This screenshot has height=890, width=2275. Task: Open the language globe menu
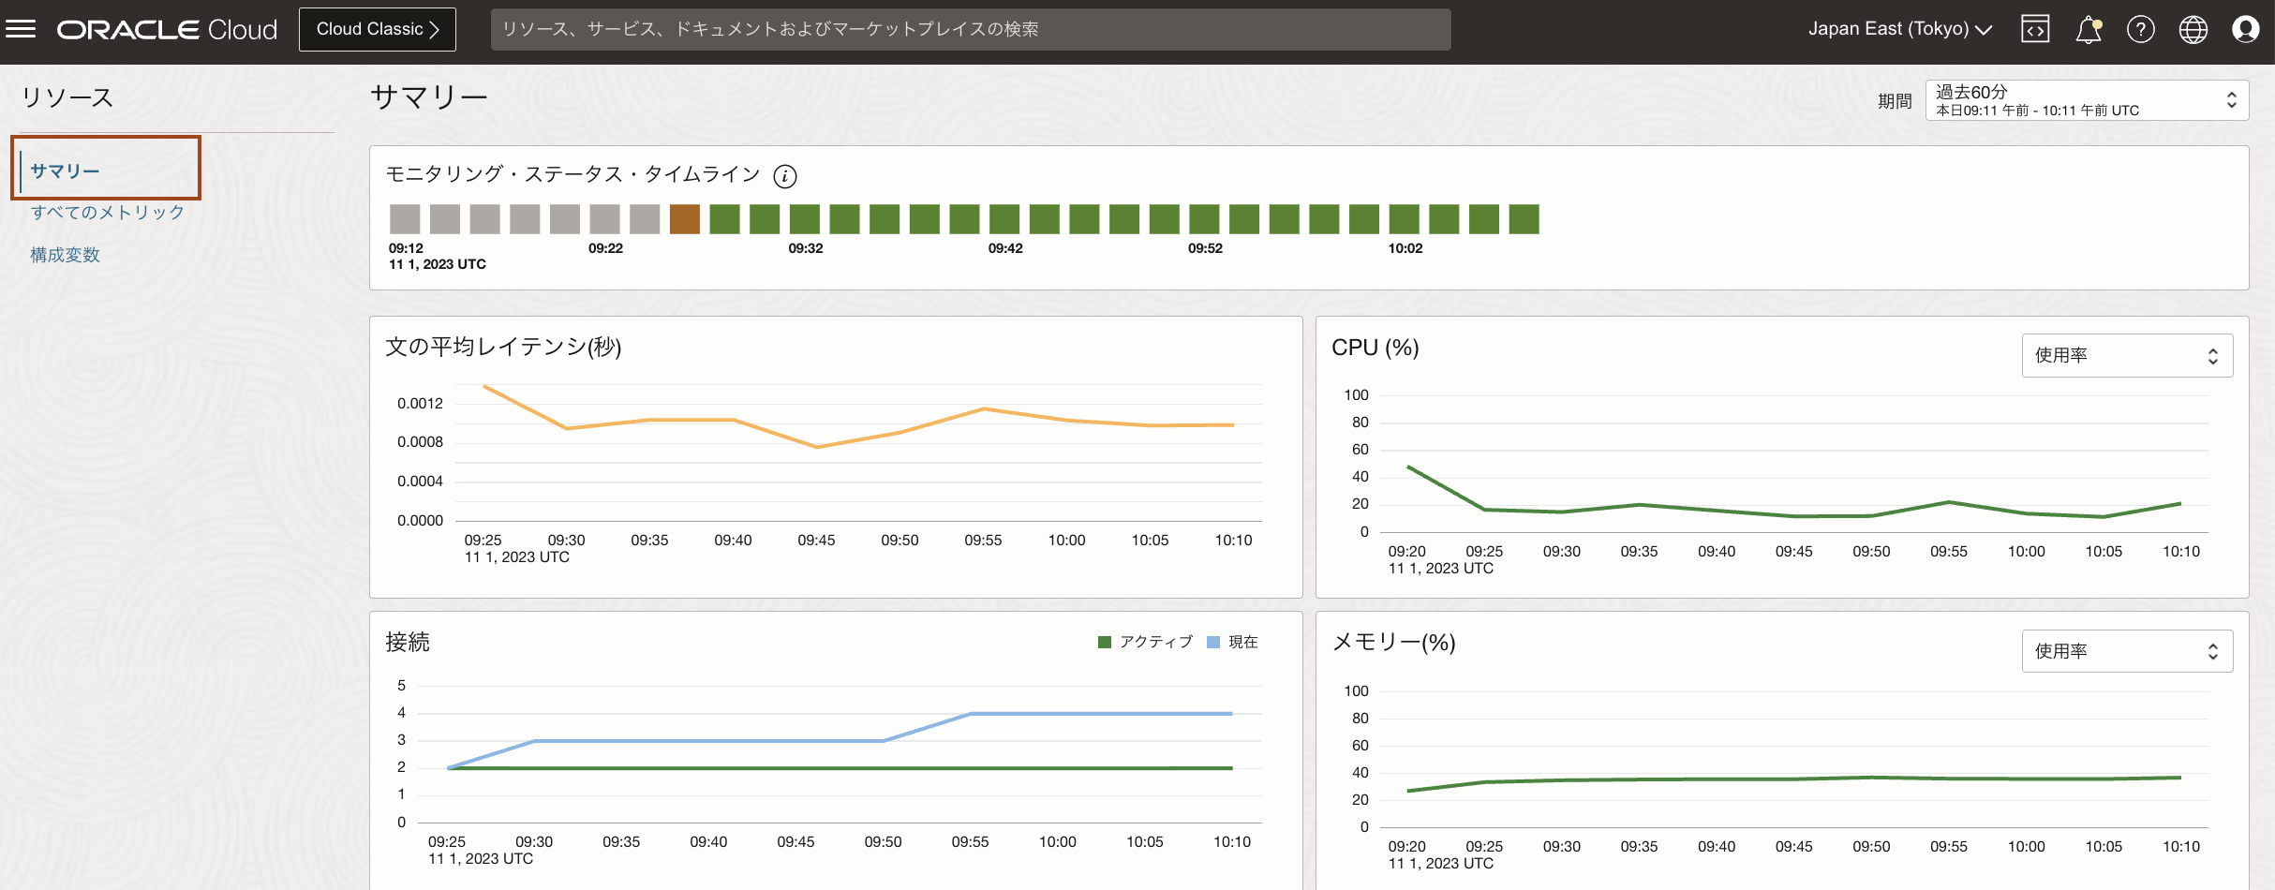click(x=2193, y=30)
